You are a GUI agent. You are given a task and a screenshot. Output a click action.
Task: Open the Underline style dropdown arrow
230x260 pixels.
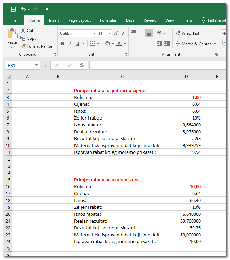click(x=83, y=44)
